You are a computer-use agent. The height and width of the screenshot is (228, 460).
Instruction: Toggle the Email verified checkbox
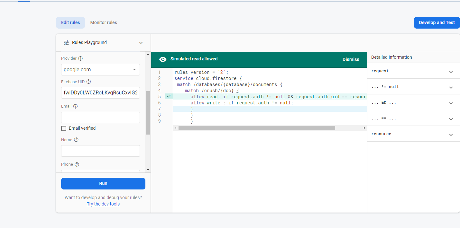(x=64, y=128)
